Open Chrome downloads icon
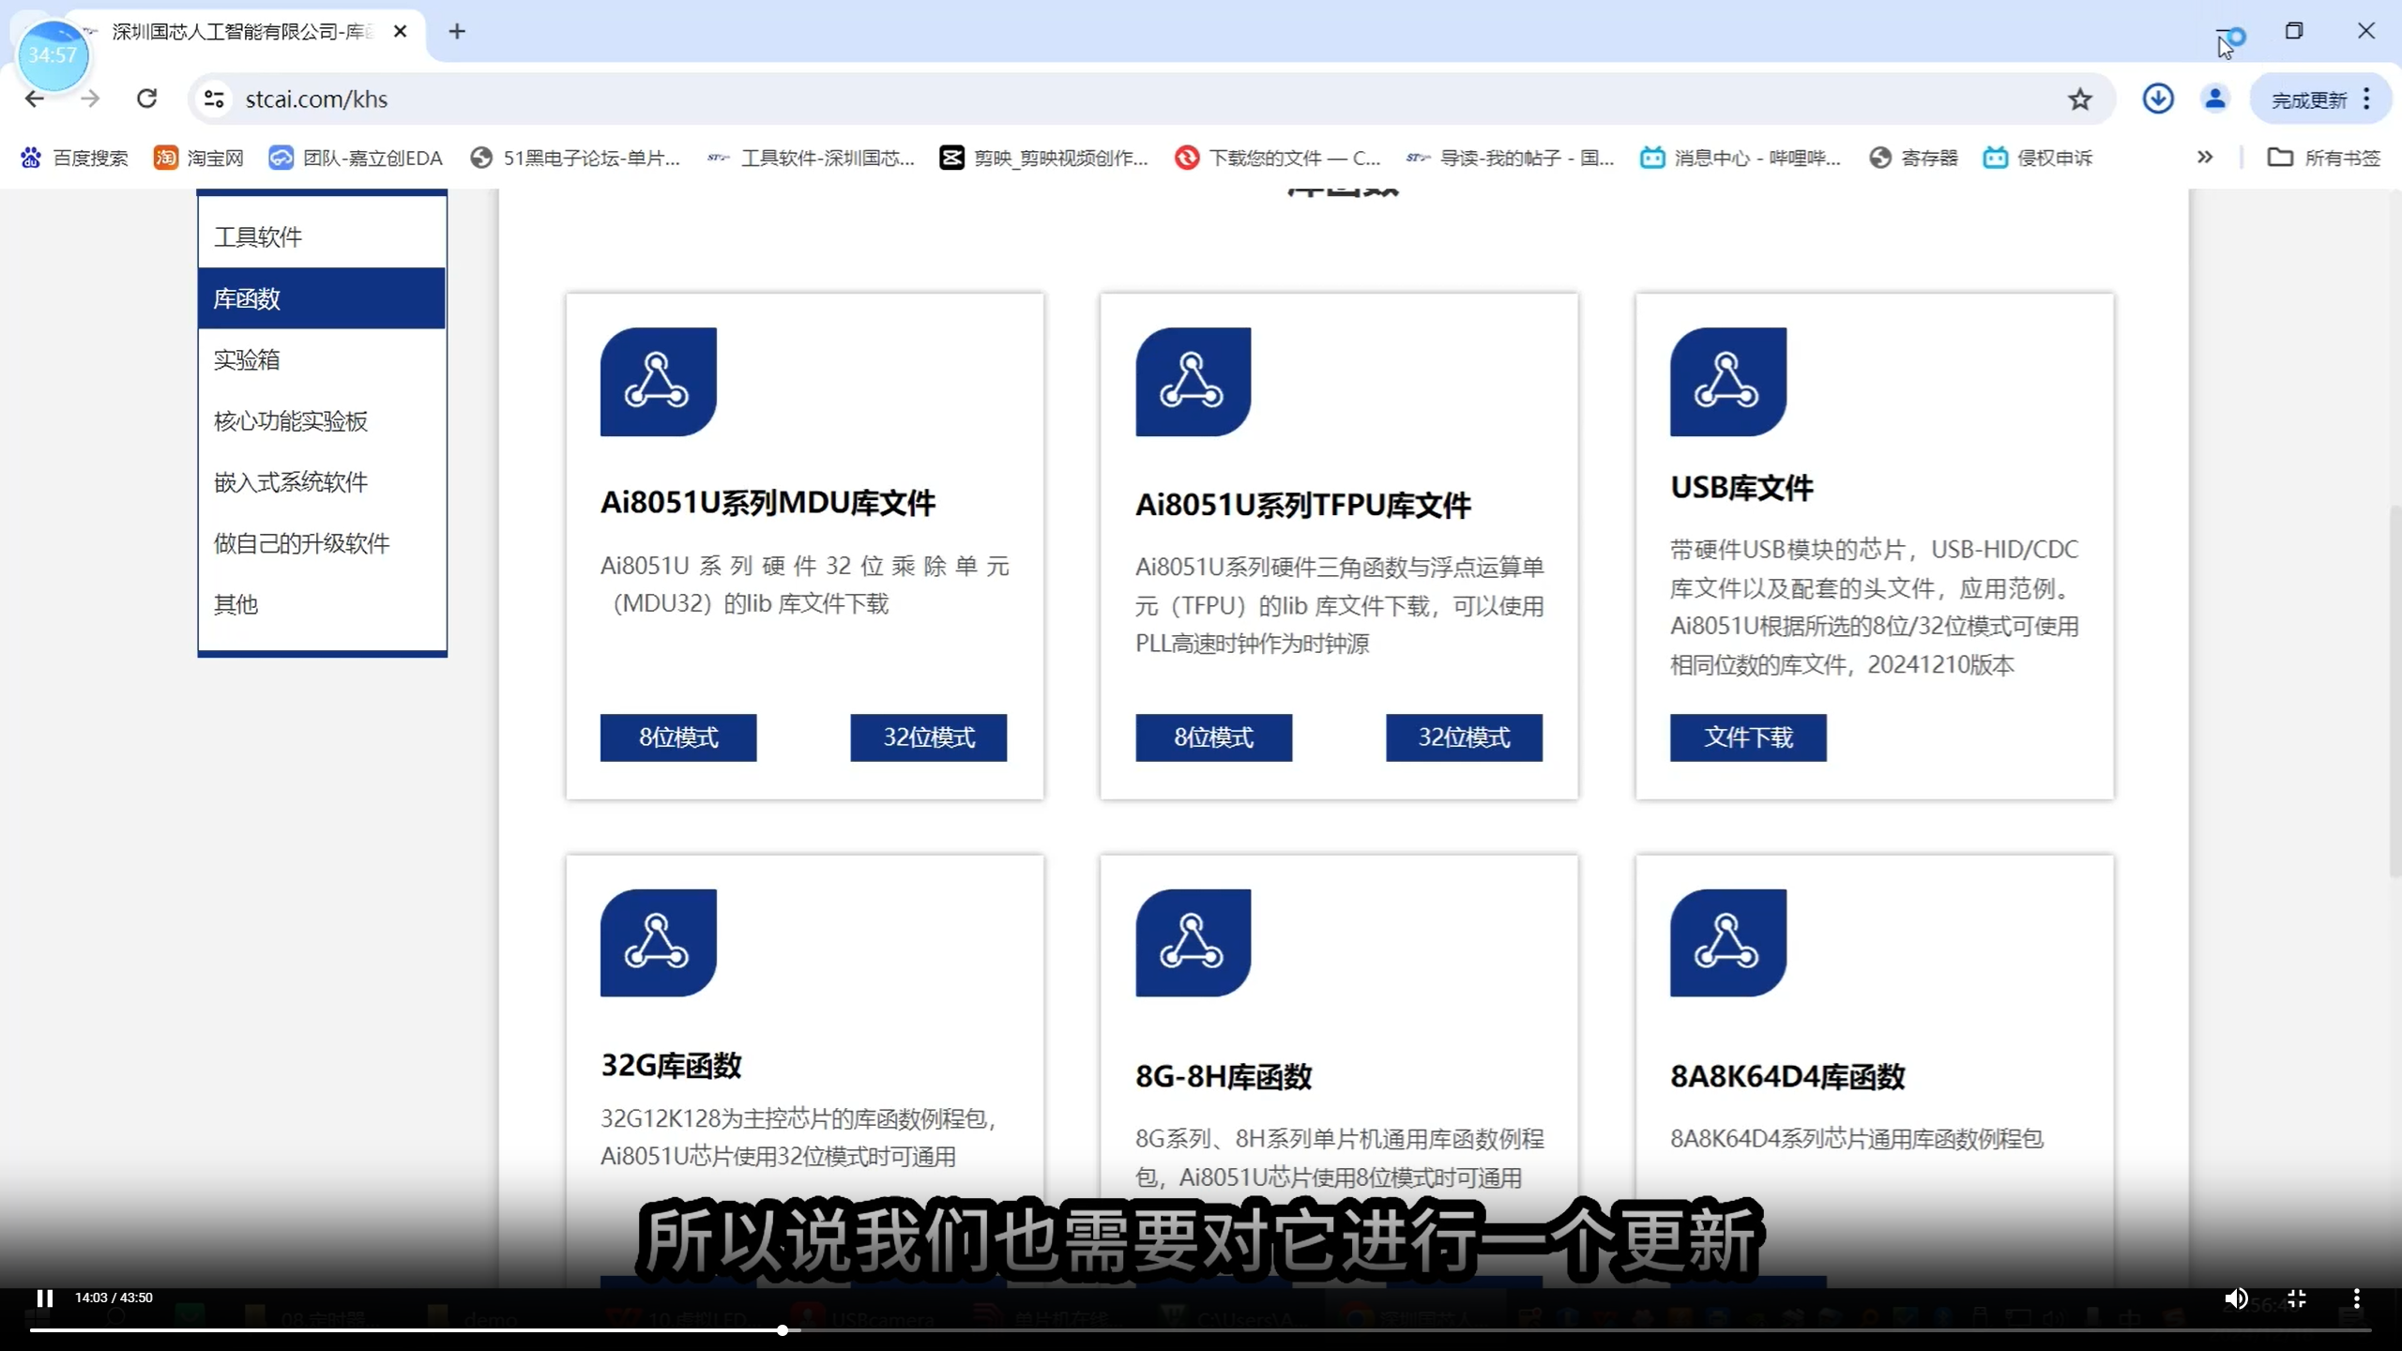 coord(2158,99)
